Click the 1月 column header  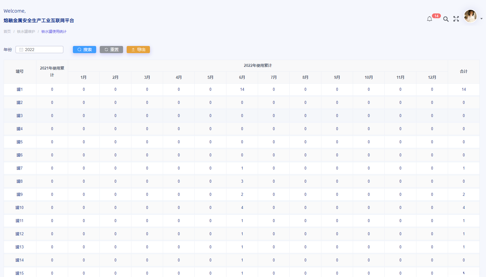84,78
